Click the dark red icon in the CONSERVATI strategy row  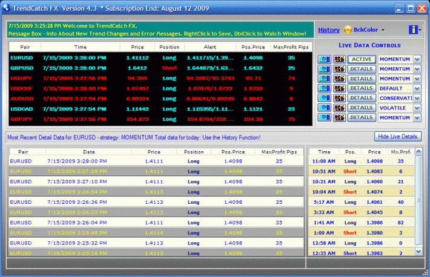pos(339,98)
